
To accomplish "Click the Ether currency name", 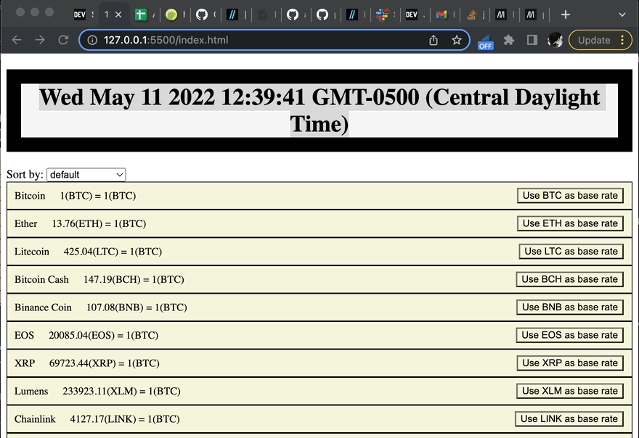I will (25, 223).
